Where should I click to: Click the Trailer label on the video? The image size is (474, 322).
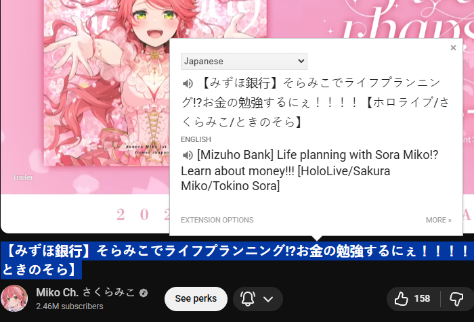pos(22,177)
